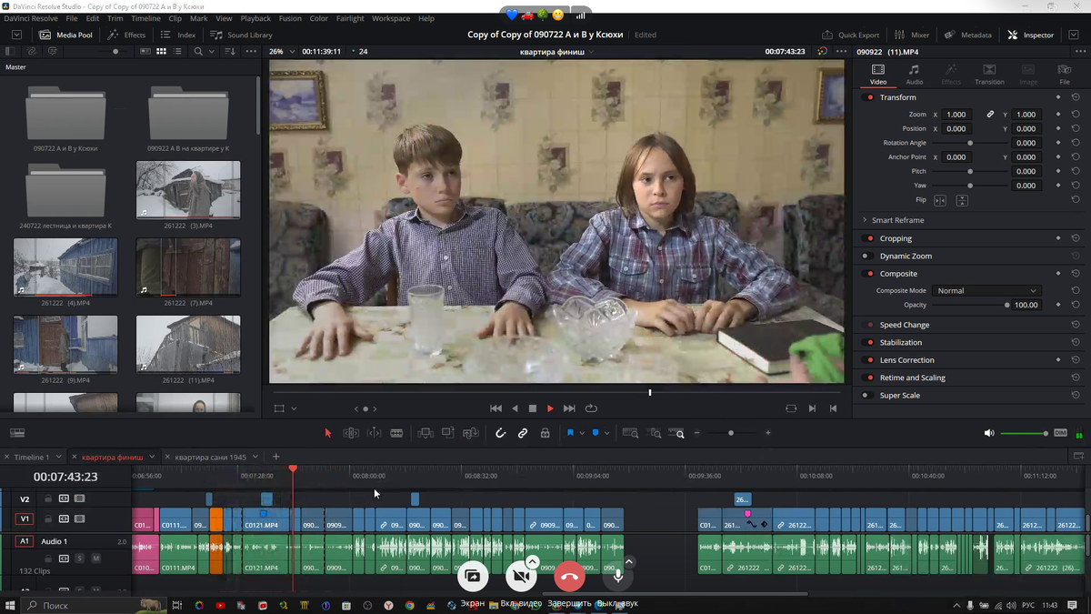Jump to the first frame

coord(495,408)
